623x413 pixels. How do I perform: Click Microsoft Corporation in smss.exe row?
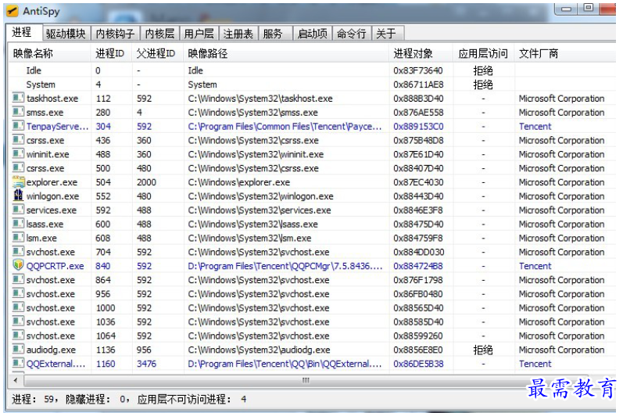561,113
